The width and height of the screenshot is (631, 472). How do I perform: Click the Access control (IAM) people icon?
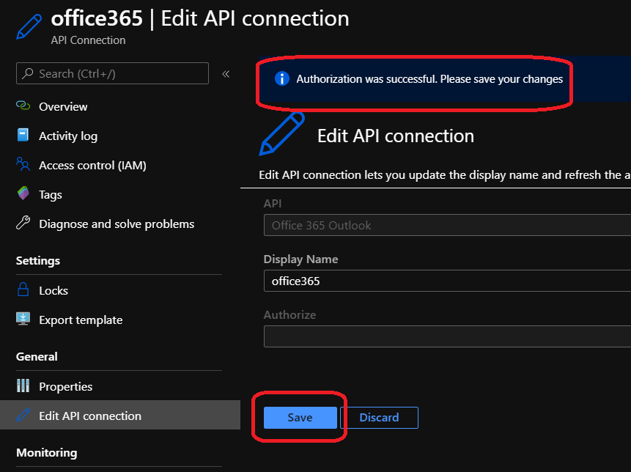23,165
